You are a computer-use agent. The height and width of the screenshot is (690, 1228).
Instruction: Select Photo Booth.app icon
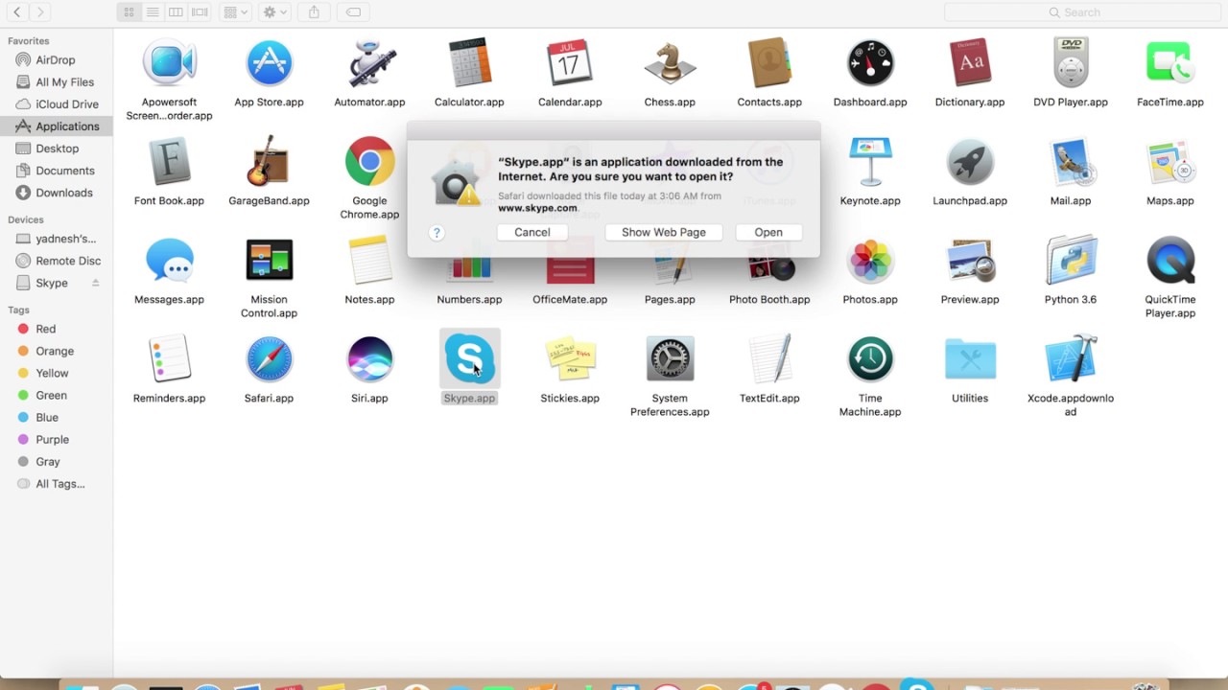click(x=769, y=264)
